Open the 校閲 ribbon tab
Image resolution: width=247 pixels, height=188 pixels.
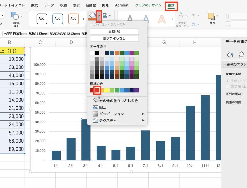click(x=64, y=5)
